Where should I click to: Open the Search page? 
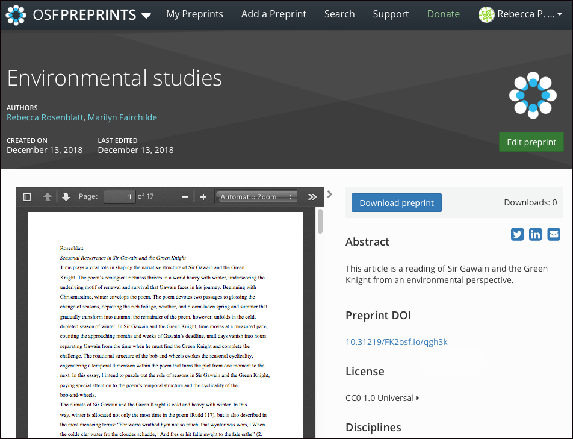pos(339,14)
